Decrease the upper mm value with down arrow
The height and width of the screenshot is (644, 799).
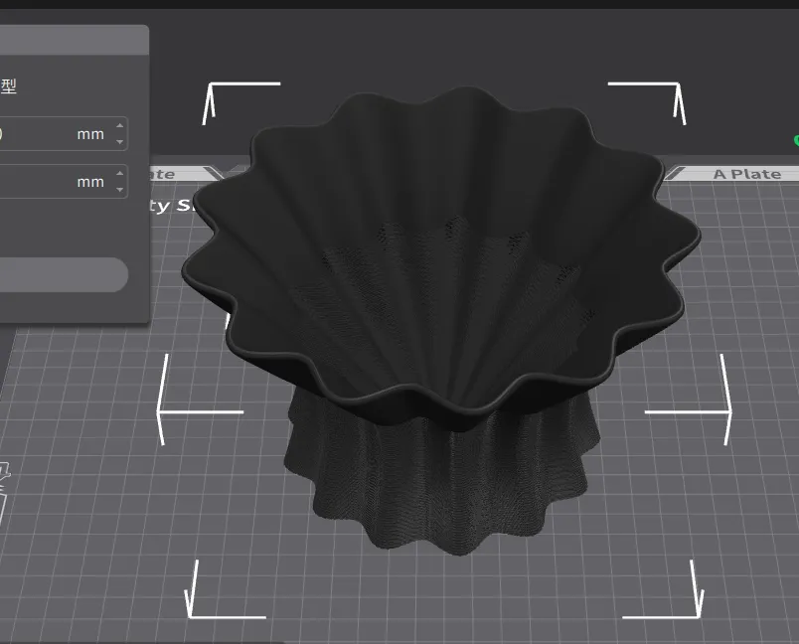[120, 142]
